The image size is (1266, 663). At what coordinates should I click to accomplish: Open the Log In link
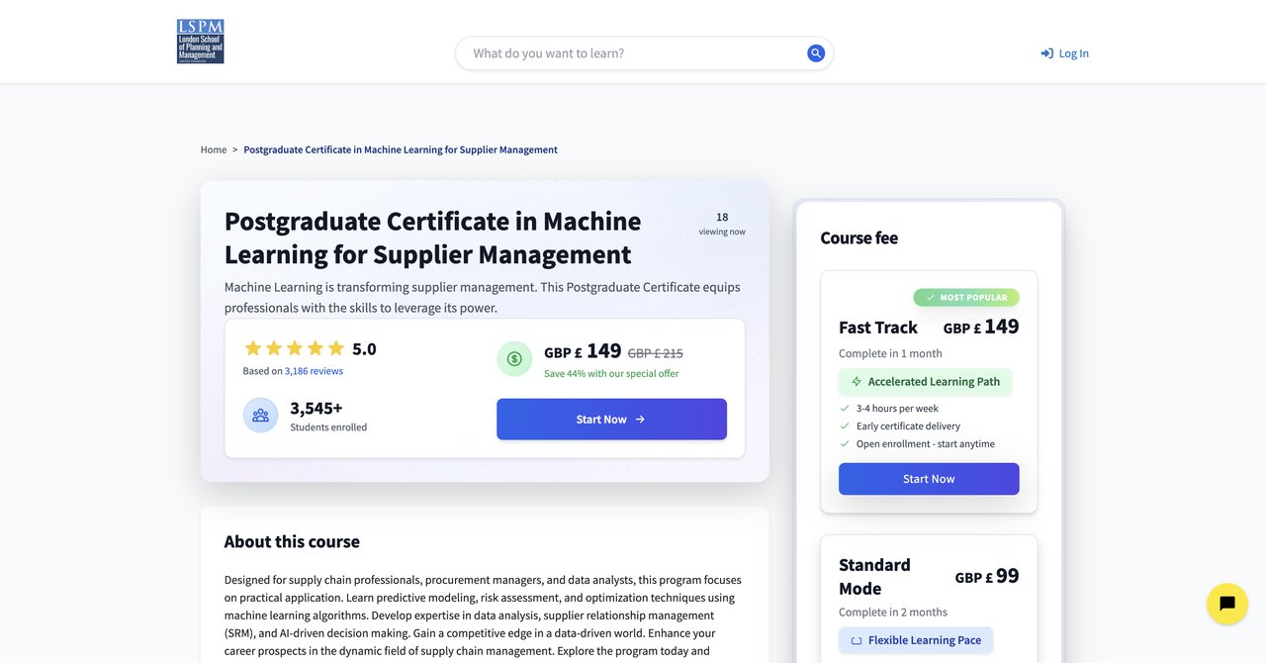pos(1065,53)
